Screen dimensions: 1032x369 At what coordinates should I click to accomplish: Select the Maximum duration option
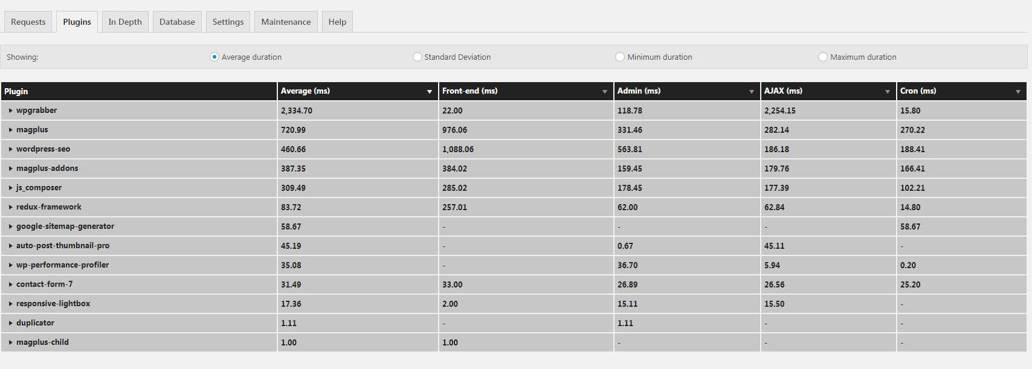[x=822, y=57]
